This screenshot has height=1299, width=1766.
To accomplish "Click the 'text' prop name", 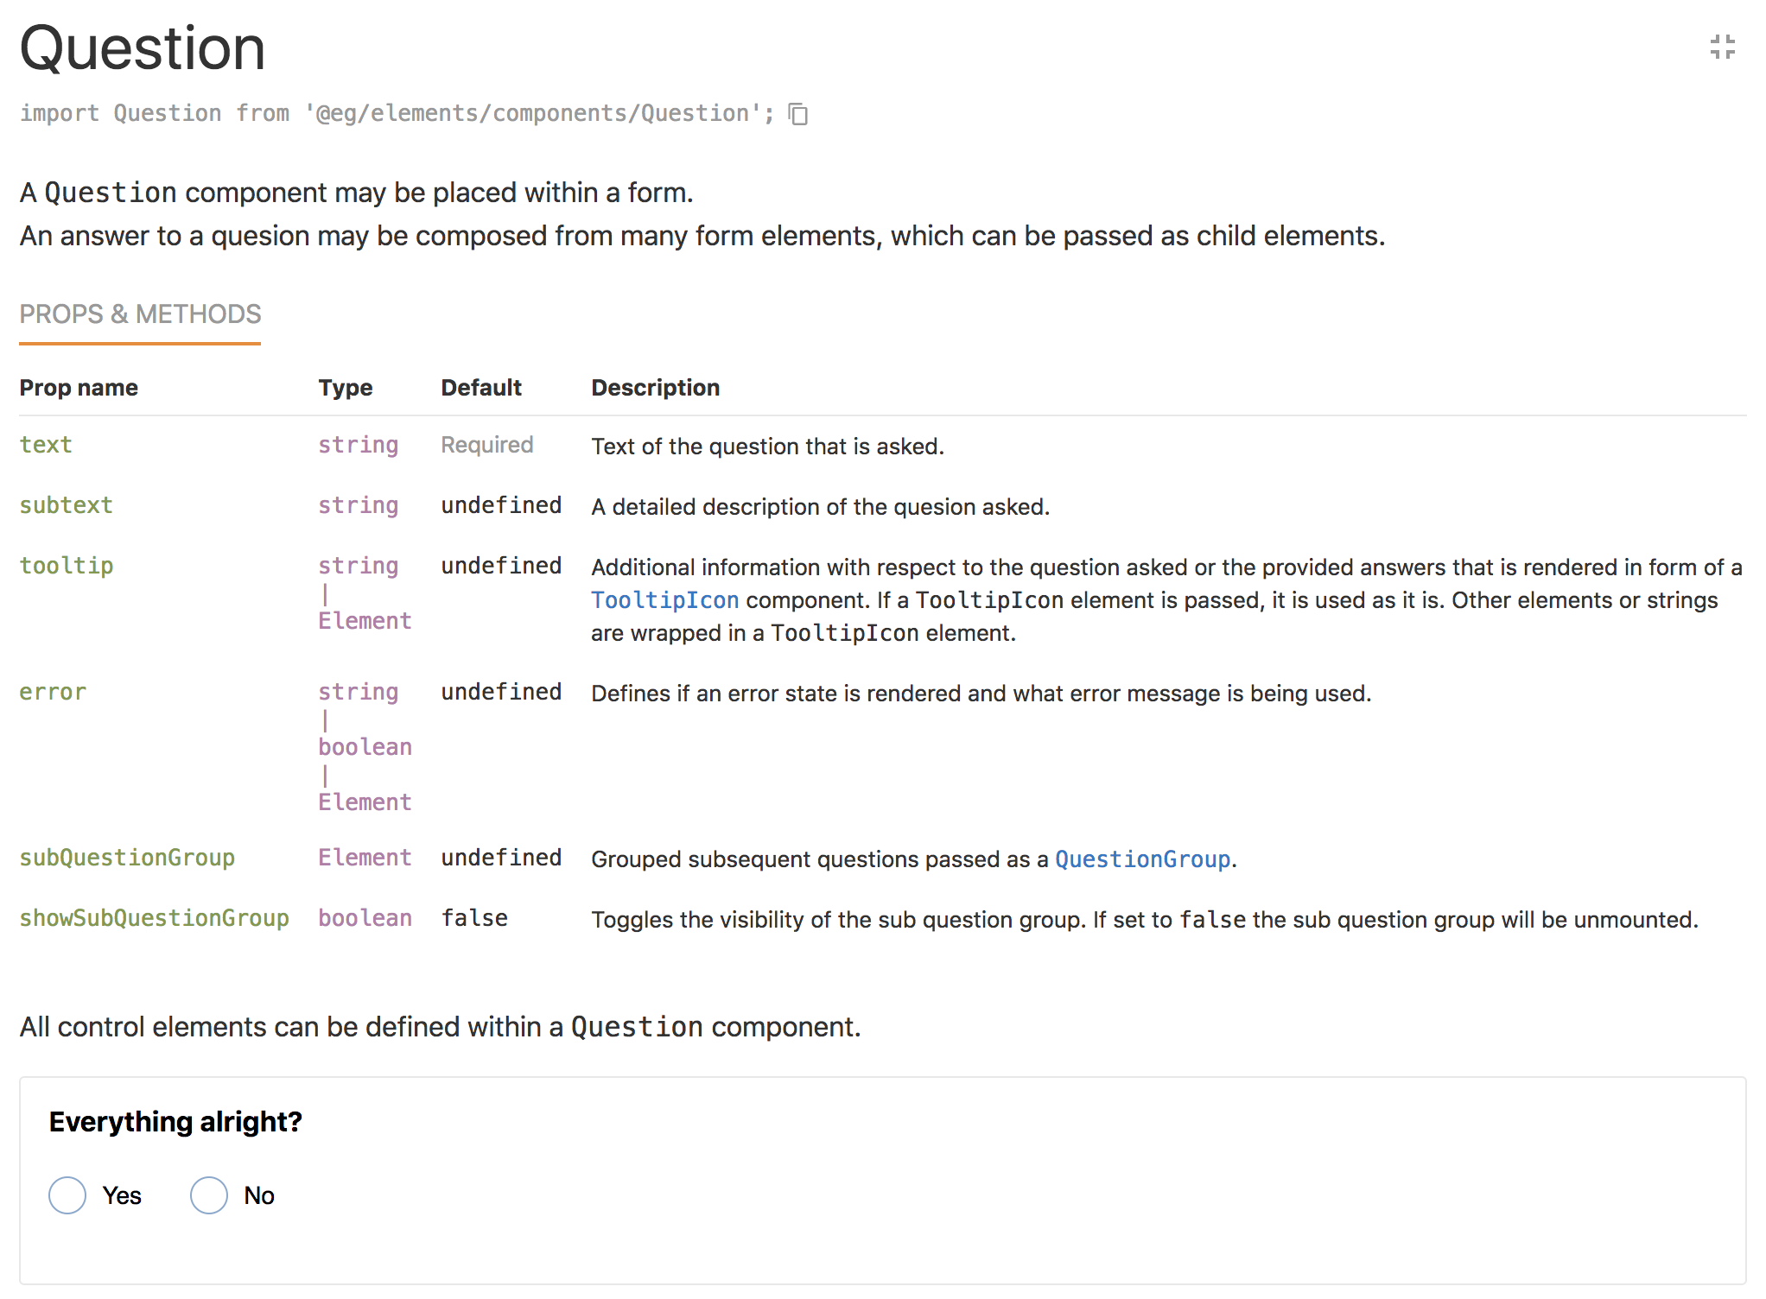I will (x=46, y=445).
